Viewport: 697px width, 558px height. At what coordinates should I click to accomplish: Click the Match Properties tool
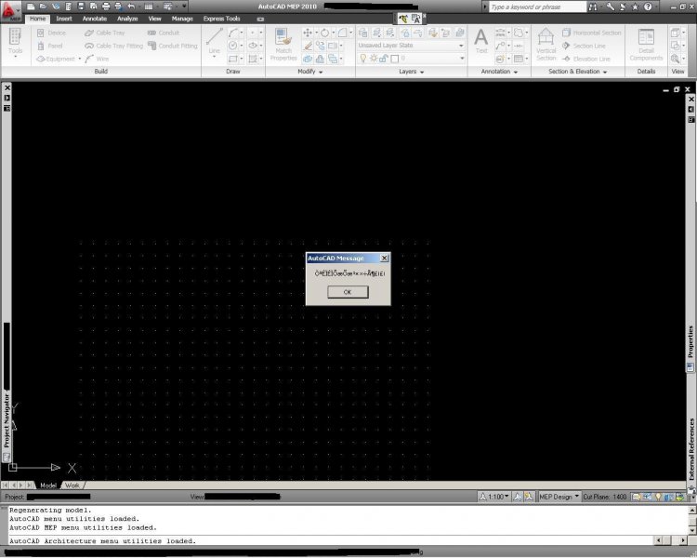(283, 45)
